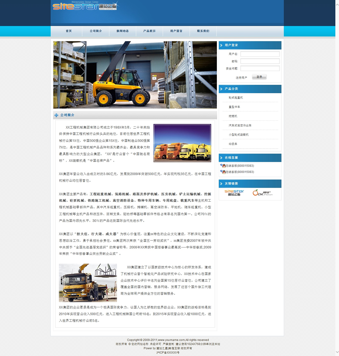Open the 汽车式高空作业车 product category

pos(240,125)
